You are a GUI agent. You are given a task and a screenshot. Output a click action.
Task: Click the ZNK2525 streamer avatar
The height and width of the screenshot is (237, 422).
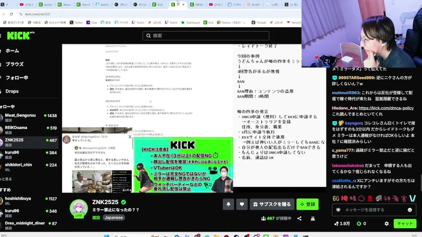[x=79, y=208]
